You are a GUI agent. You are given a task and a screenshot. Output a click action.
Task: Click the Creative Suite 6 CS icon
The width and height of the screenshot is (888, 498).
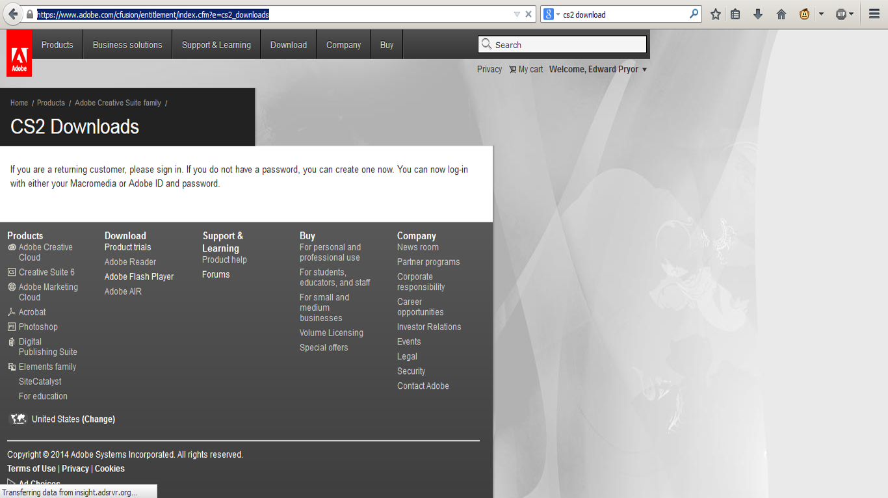(x=12, y=272)
